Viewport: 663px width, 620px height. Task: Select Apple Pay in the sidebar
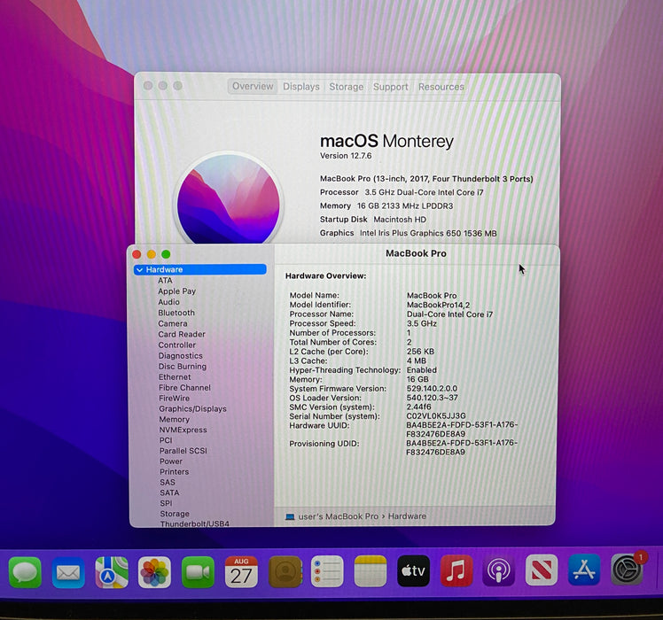point(176,291)
